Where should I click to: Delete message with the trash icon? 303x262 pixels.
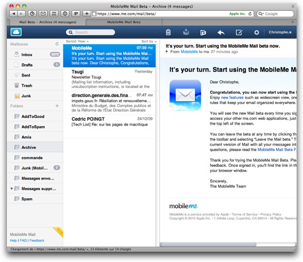(x=168, y=32)
